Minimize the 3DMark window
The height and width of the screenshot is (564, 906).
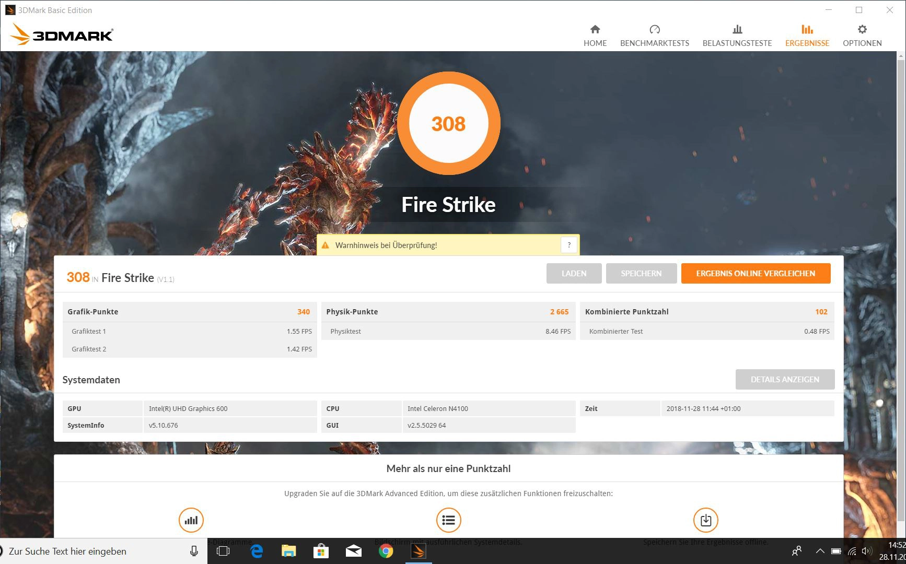click(x=829, y=10)
